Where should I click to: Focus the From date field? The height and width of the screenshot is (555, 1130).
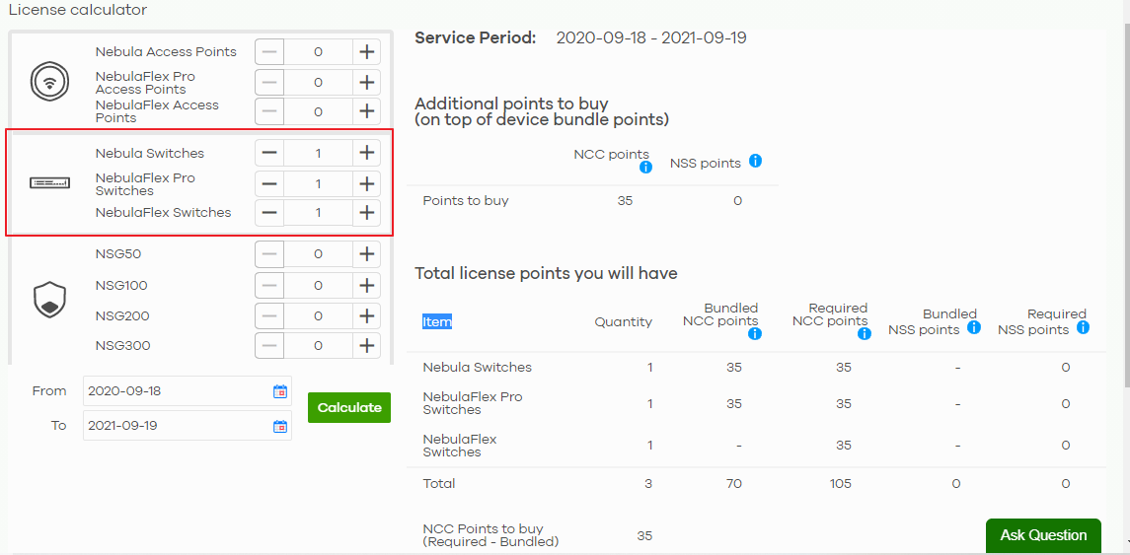[x=188, y=391]
